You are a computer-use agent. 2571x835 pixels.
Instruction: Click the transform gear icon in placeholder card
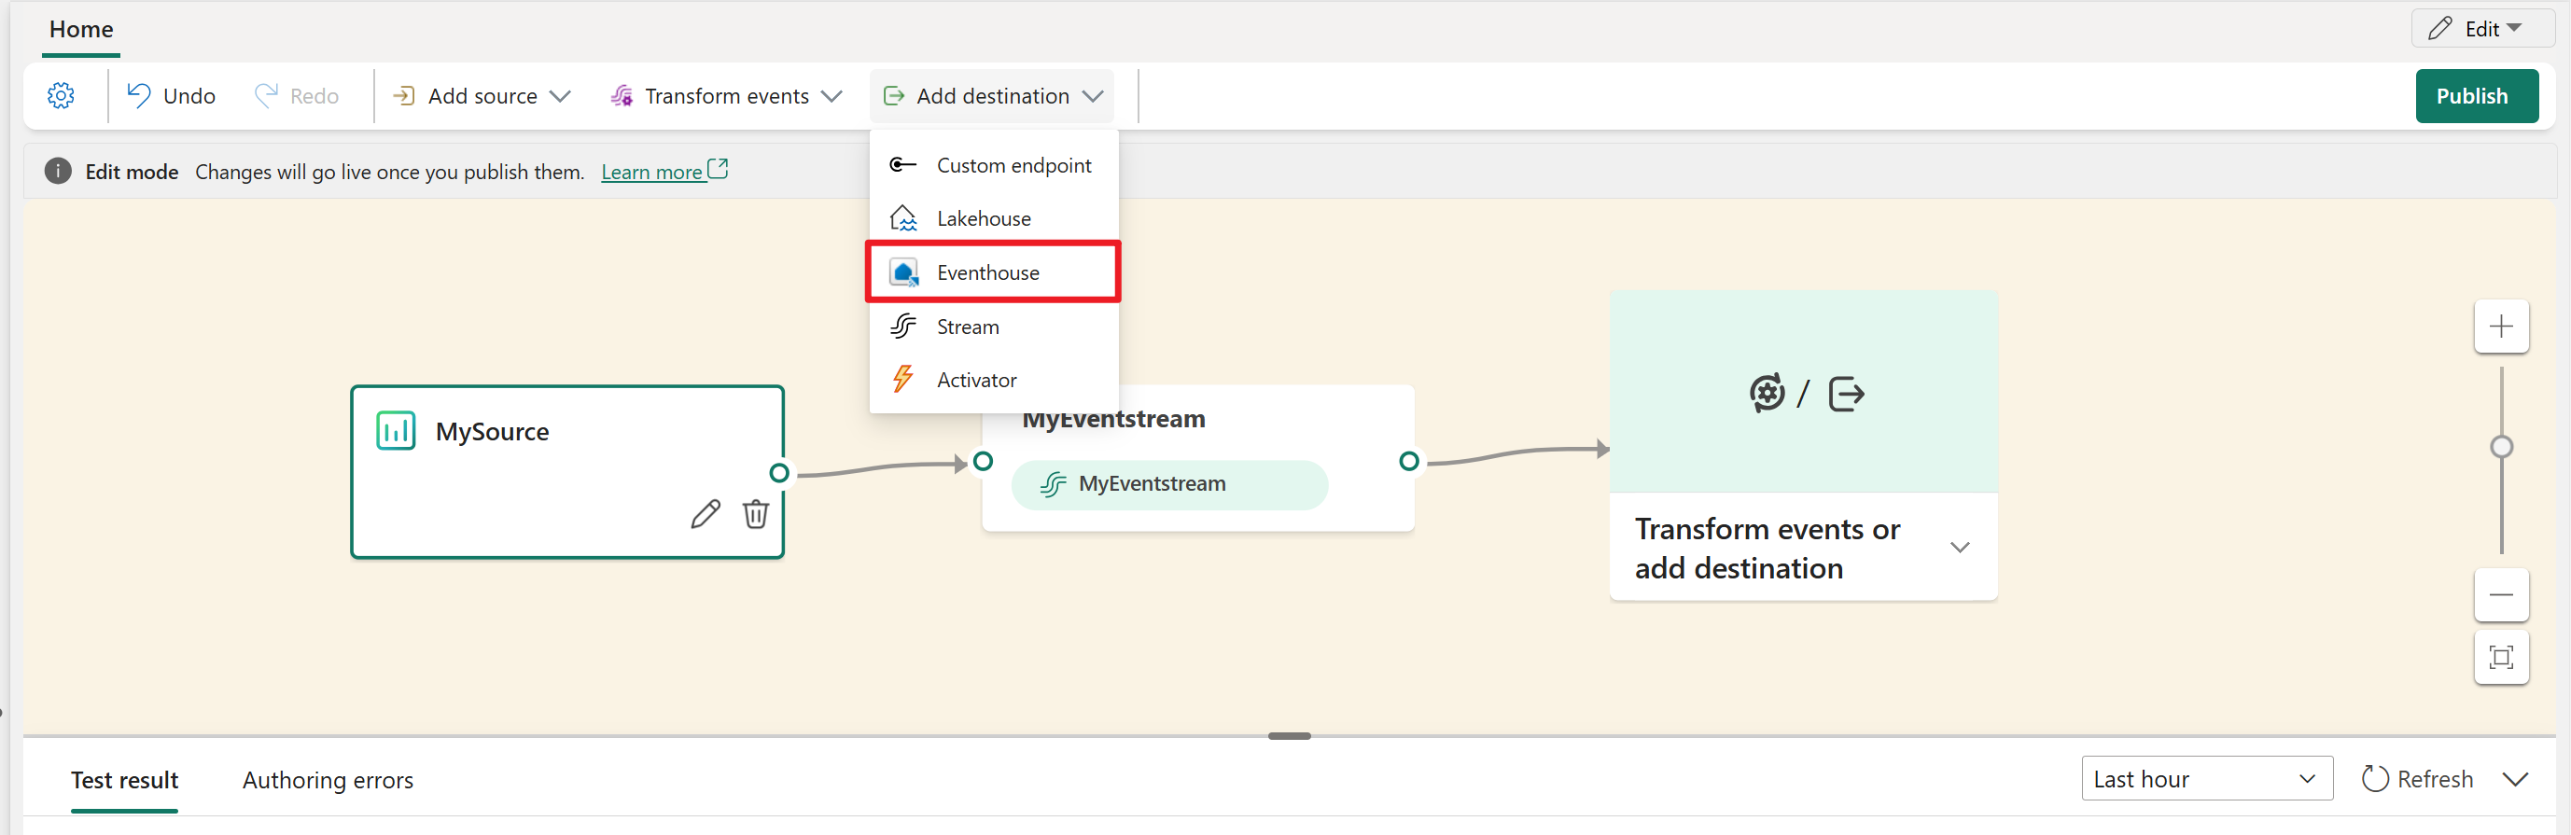coord(1767,393)
